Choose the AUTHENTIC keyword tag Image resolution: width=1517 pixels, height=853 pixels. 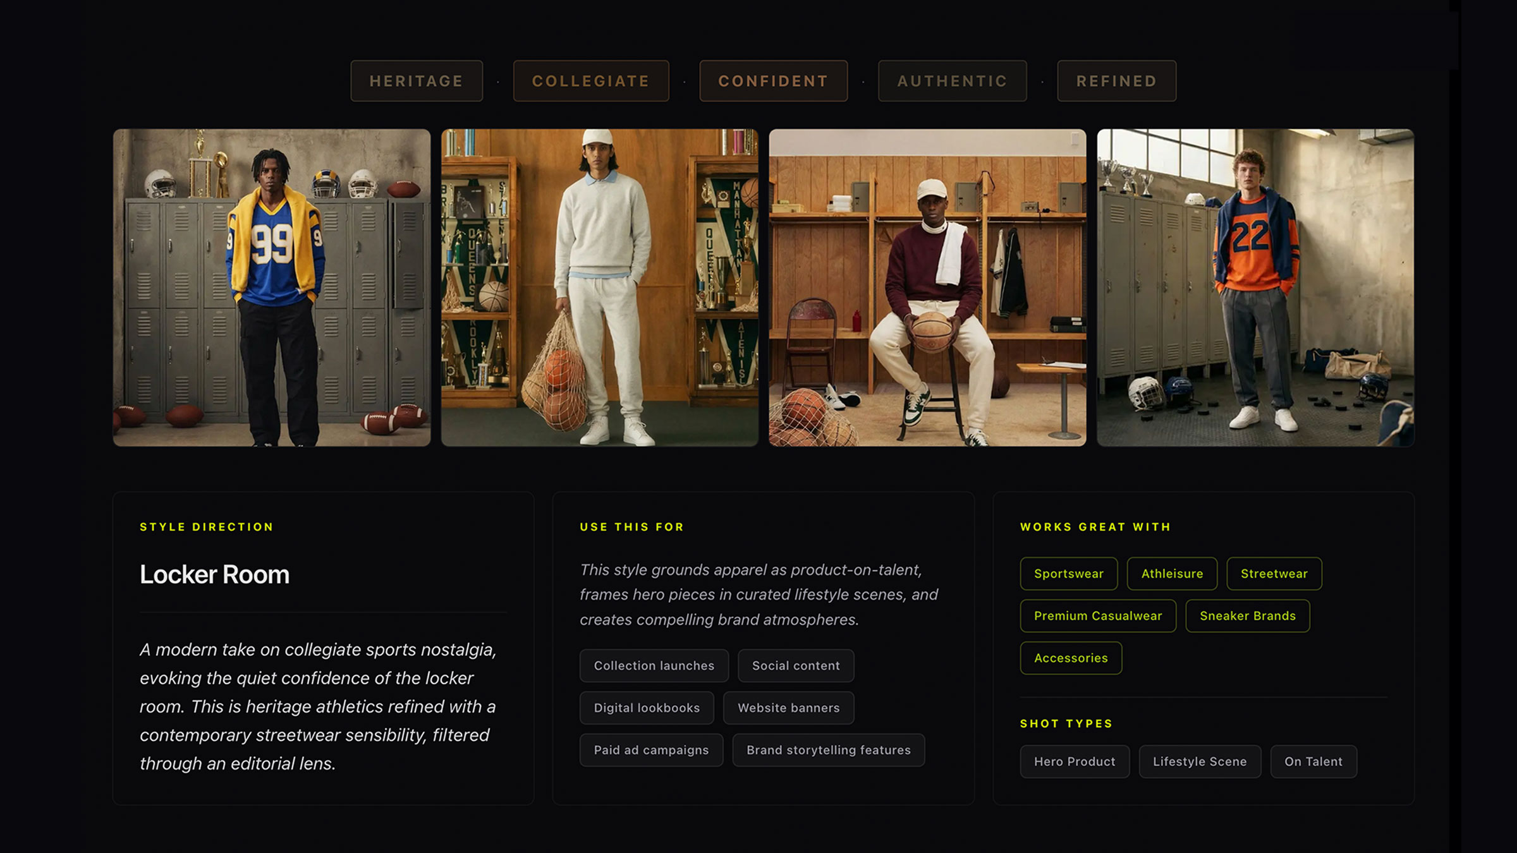[x=953, y=81]
